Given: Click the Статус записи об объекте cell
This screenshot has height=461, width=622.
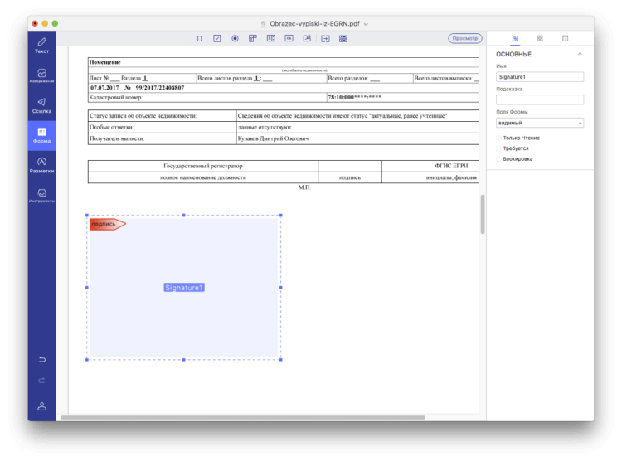Looking at the screenshot, I should 162,116.
